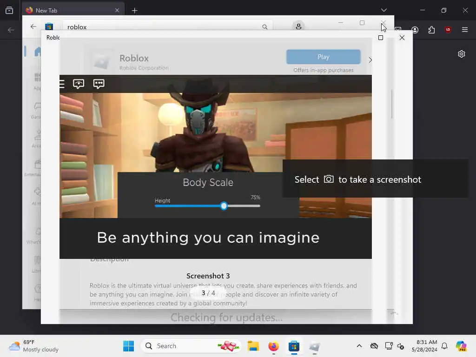Click the hamburger menu icon in the Roblox screenshot
Viewport: 476px width, 357px height.
pyautogui.click(x=62, y=84)
